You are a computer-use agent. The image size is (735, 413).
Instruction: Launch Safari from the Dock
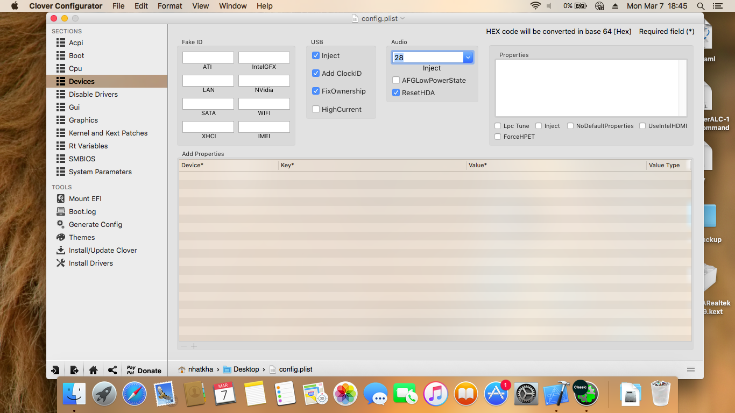point(135,394)
